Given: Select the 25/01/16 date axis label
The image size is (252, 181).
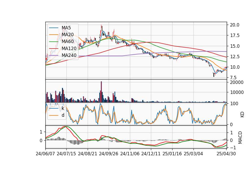Looking at the screenshot, I should (172, 154).
